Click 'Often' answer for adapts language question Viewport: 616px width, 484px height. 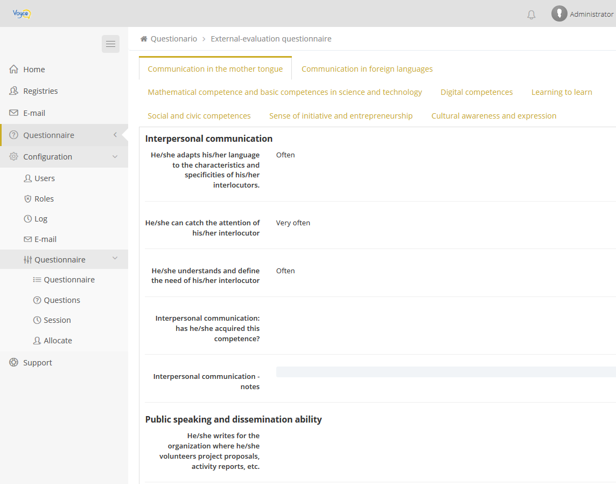click(x=285, y=155)
